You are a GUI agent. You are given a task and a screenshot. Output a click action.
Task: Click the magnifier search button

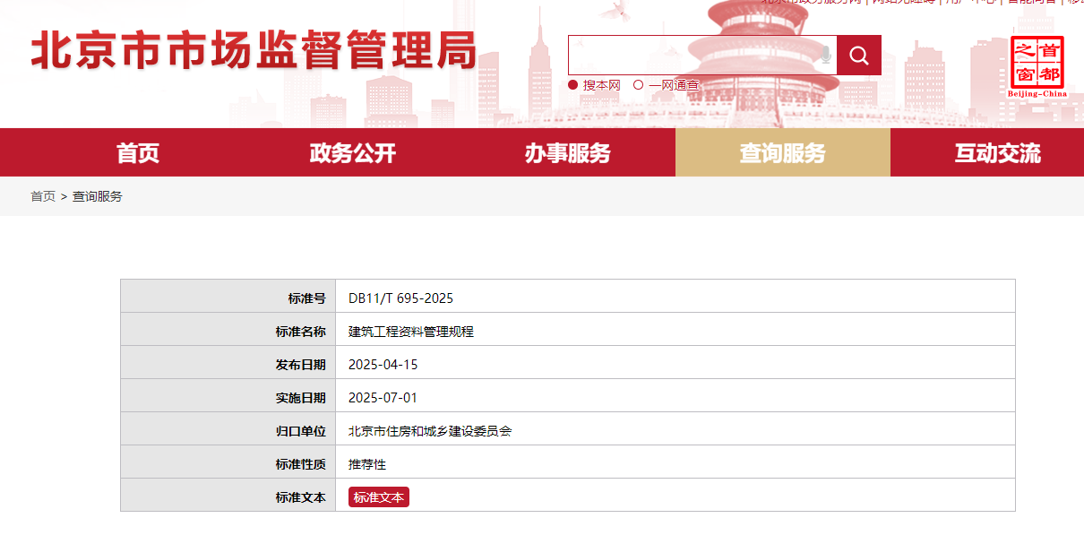[x=859, y=56]
